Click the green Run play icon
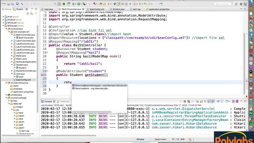This screenshot has height=143, width=254. tap(79, 4)
